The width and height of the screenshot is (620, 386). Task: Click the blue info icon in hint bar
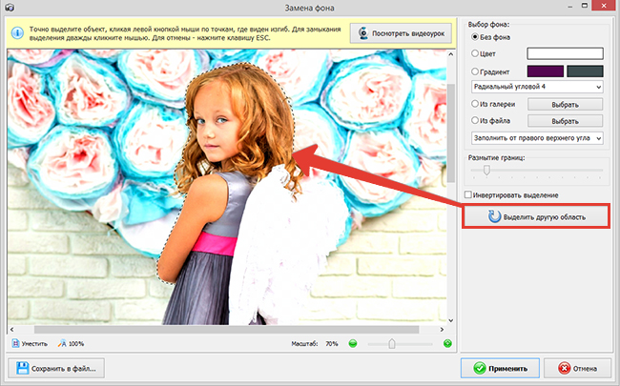pyautogui.click(x=17, y=33)
